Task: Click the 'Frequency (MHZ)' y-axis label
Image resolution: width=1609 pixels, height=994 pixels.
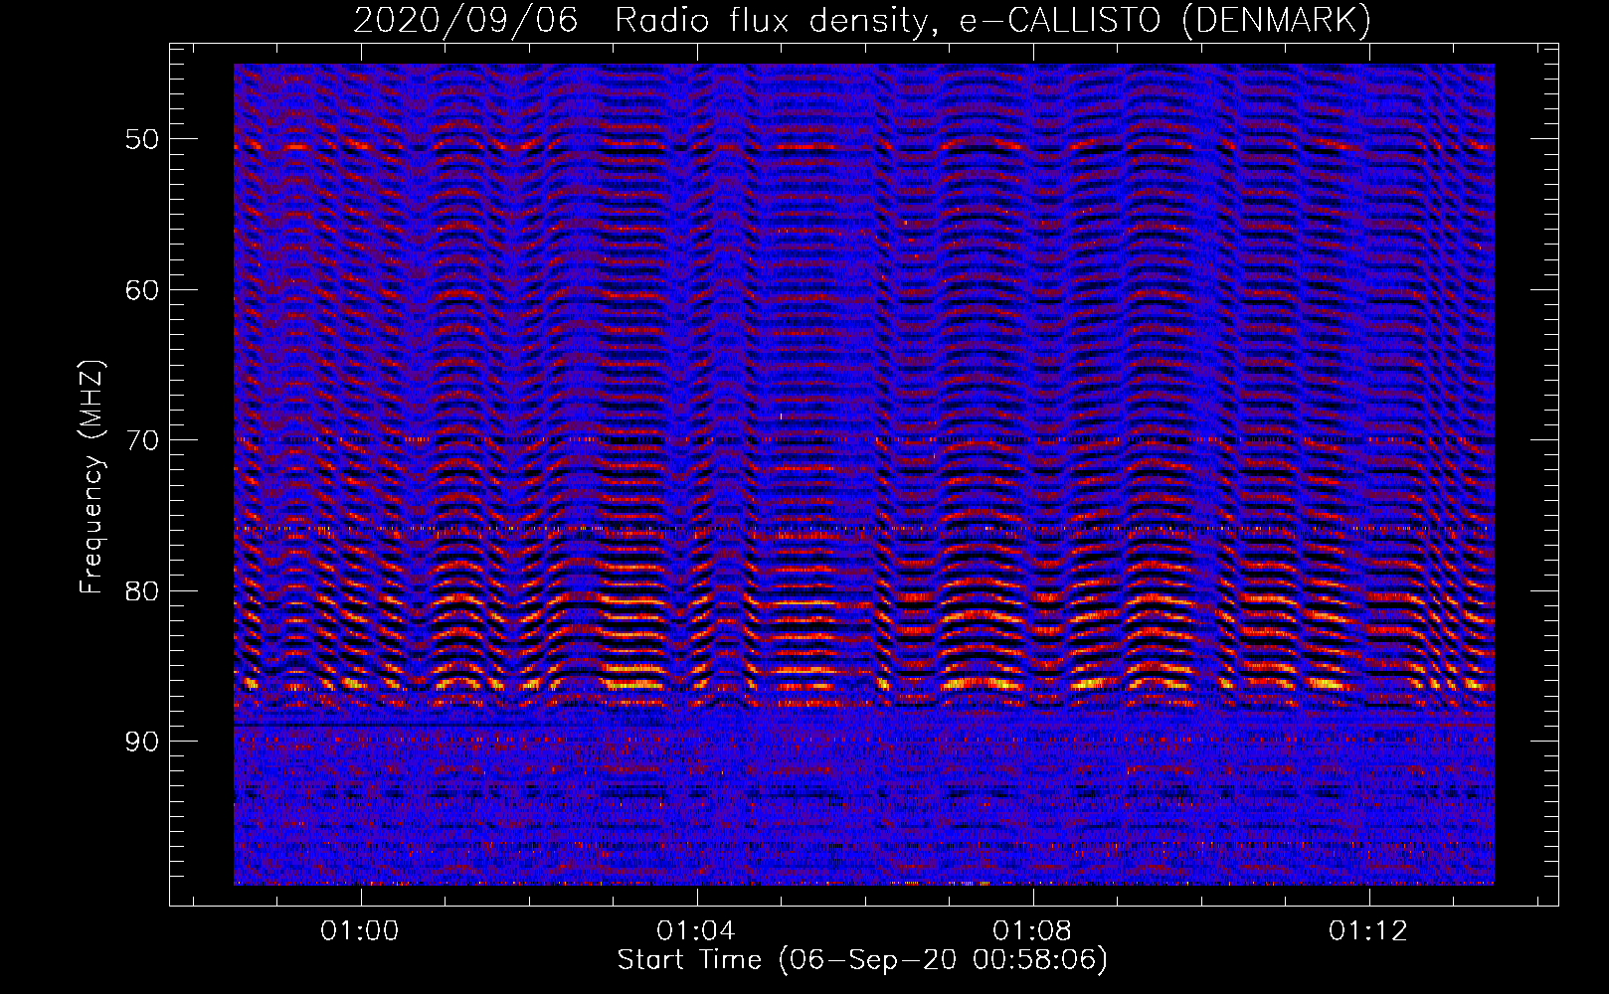Action: click(x=91, y=476)
